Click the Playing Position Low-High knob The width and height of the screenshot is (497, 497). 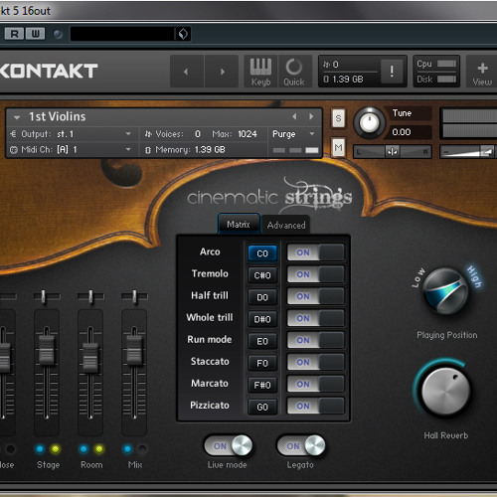[x=445, y=291]
